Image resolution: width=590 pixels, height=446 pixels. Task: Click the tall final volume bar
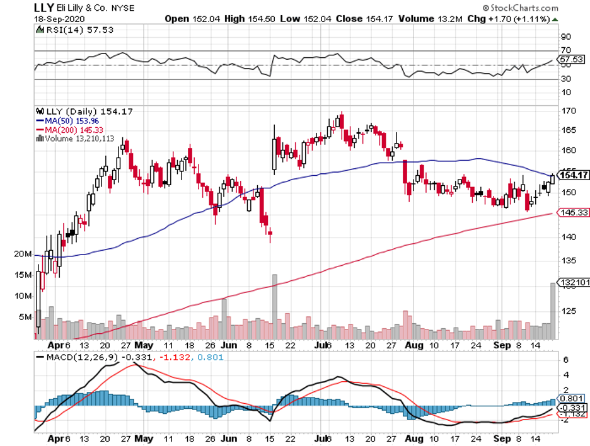[x=553, y=311]
